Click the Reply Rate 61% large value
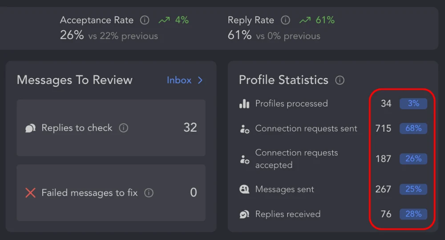 pos(239,36)
